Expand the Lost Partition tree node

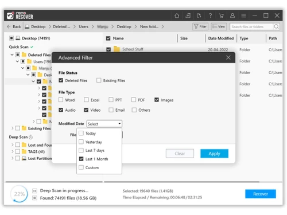click(x=13, y=158)
